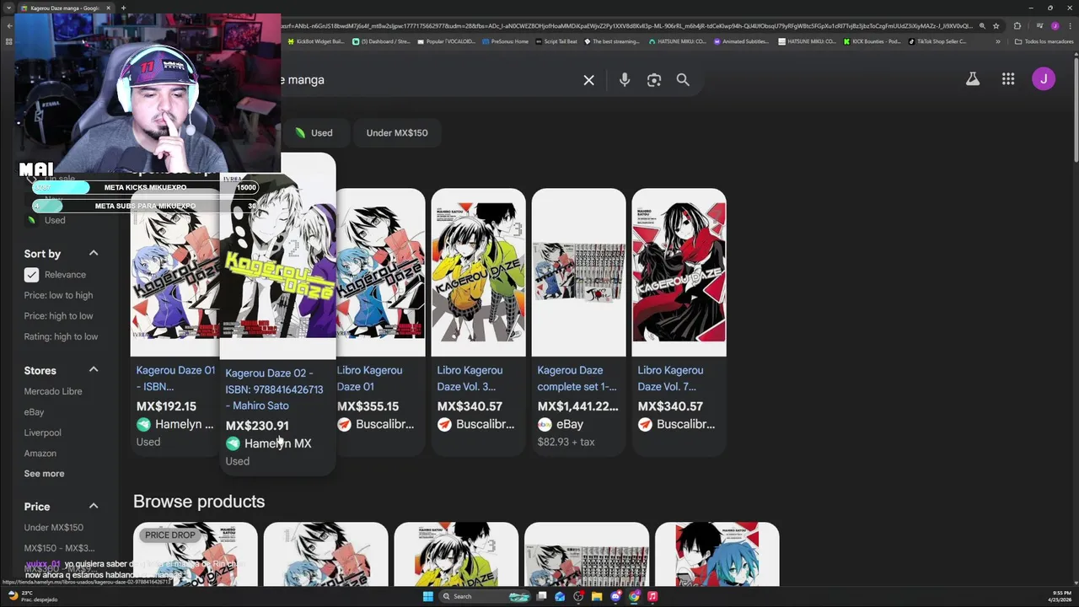Collapse the Price section

coord(94,506)
